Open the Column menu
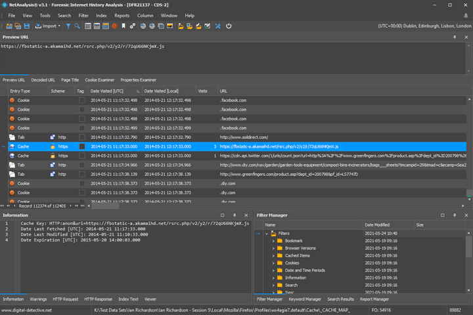The image size is (473, 315). tap(145, 16)
